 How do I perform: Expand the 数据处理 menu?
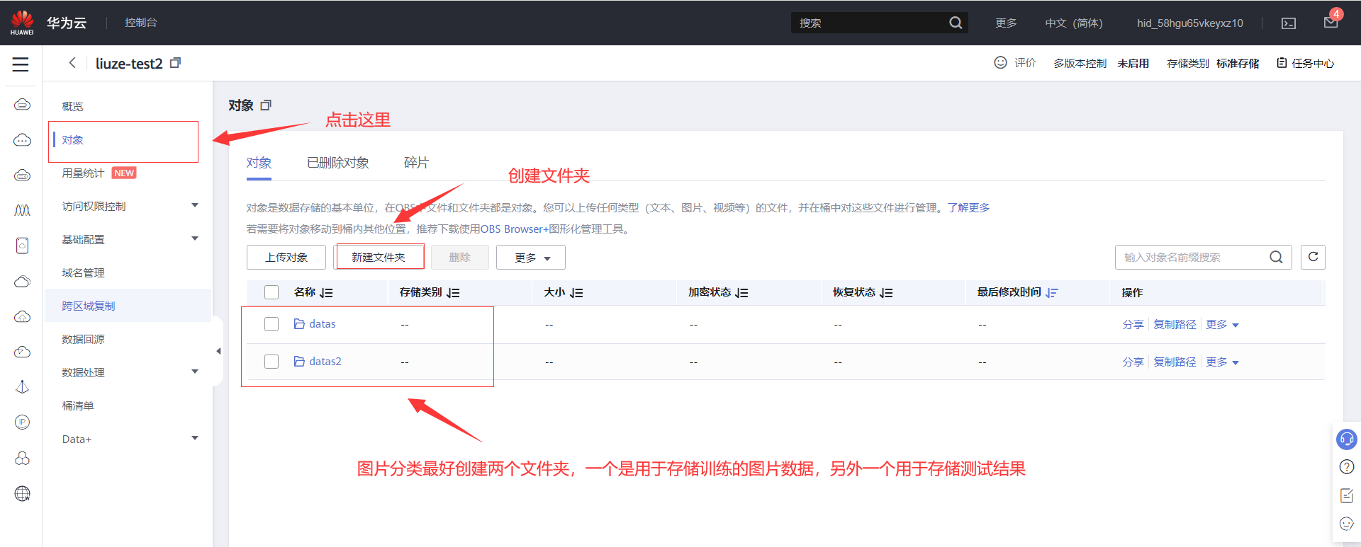coord(195,372)
